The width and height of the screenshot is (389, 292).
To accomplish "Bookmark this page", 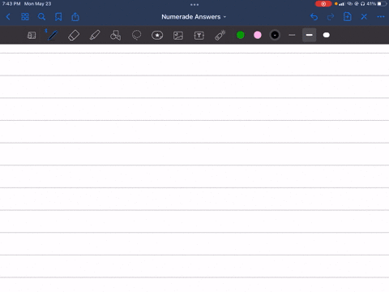I will pyautogui.click(x=58, y=17).
